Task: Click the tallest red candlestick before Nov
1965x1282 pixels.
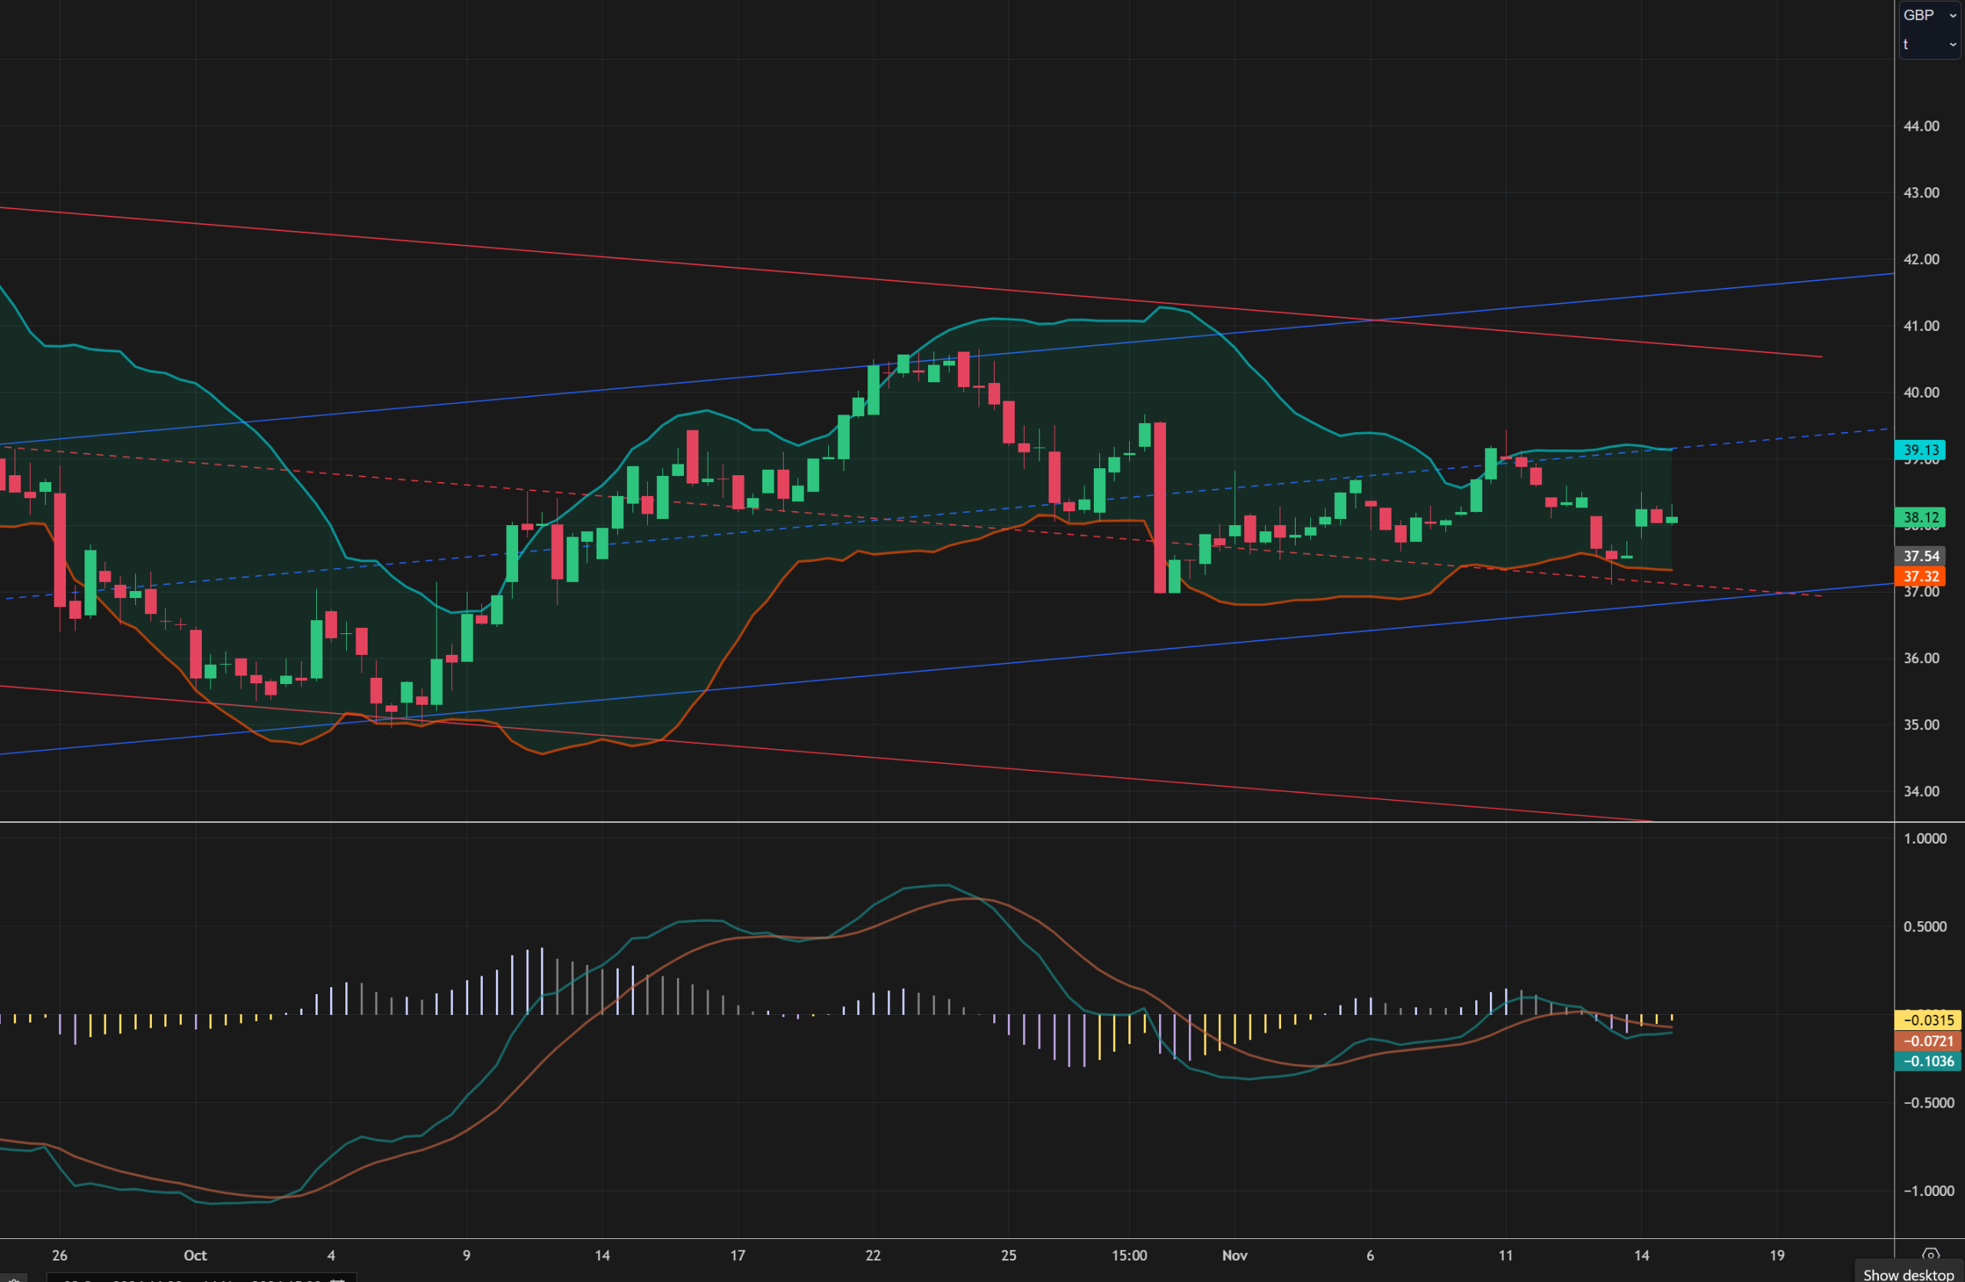Action: (x=1160, y=507)
